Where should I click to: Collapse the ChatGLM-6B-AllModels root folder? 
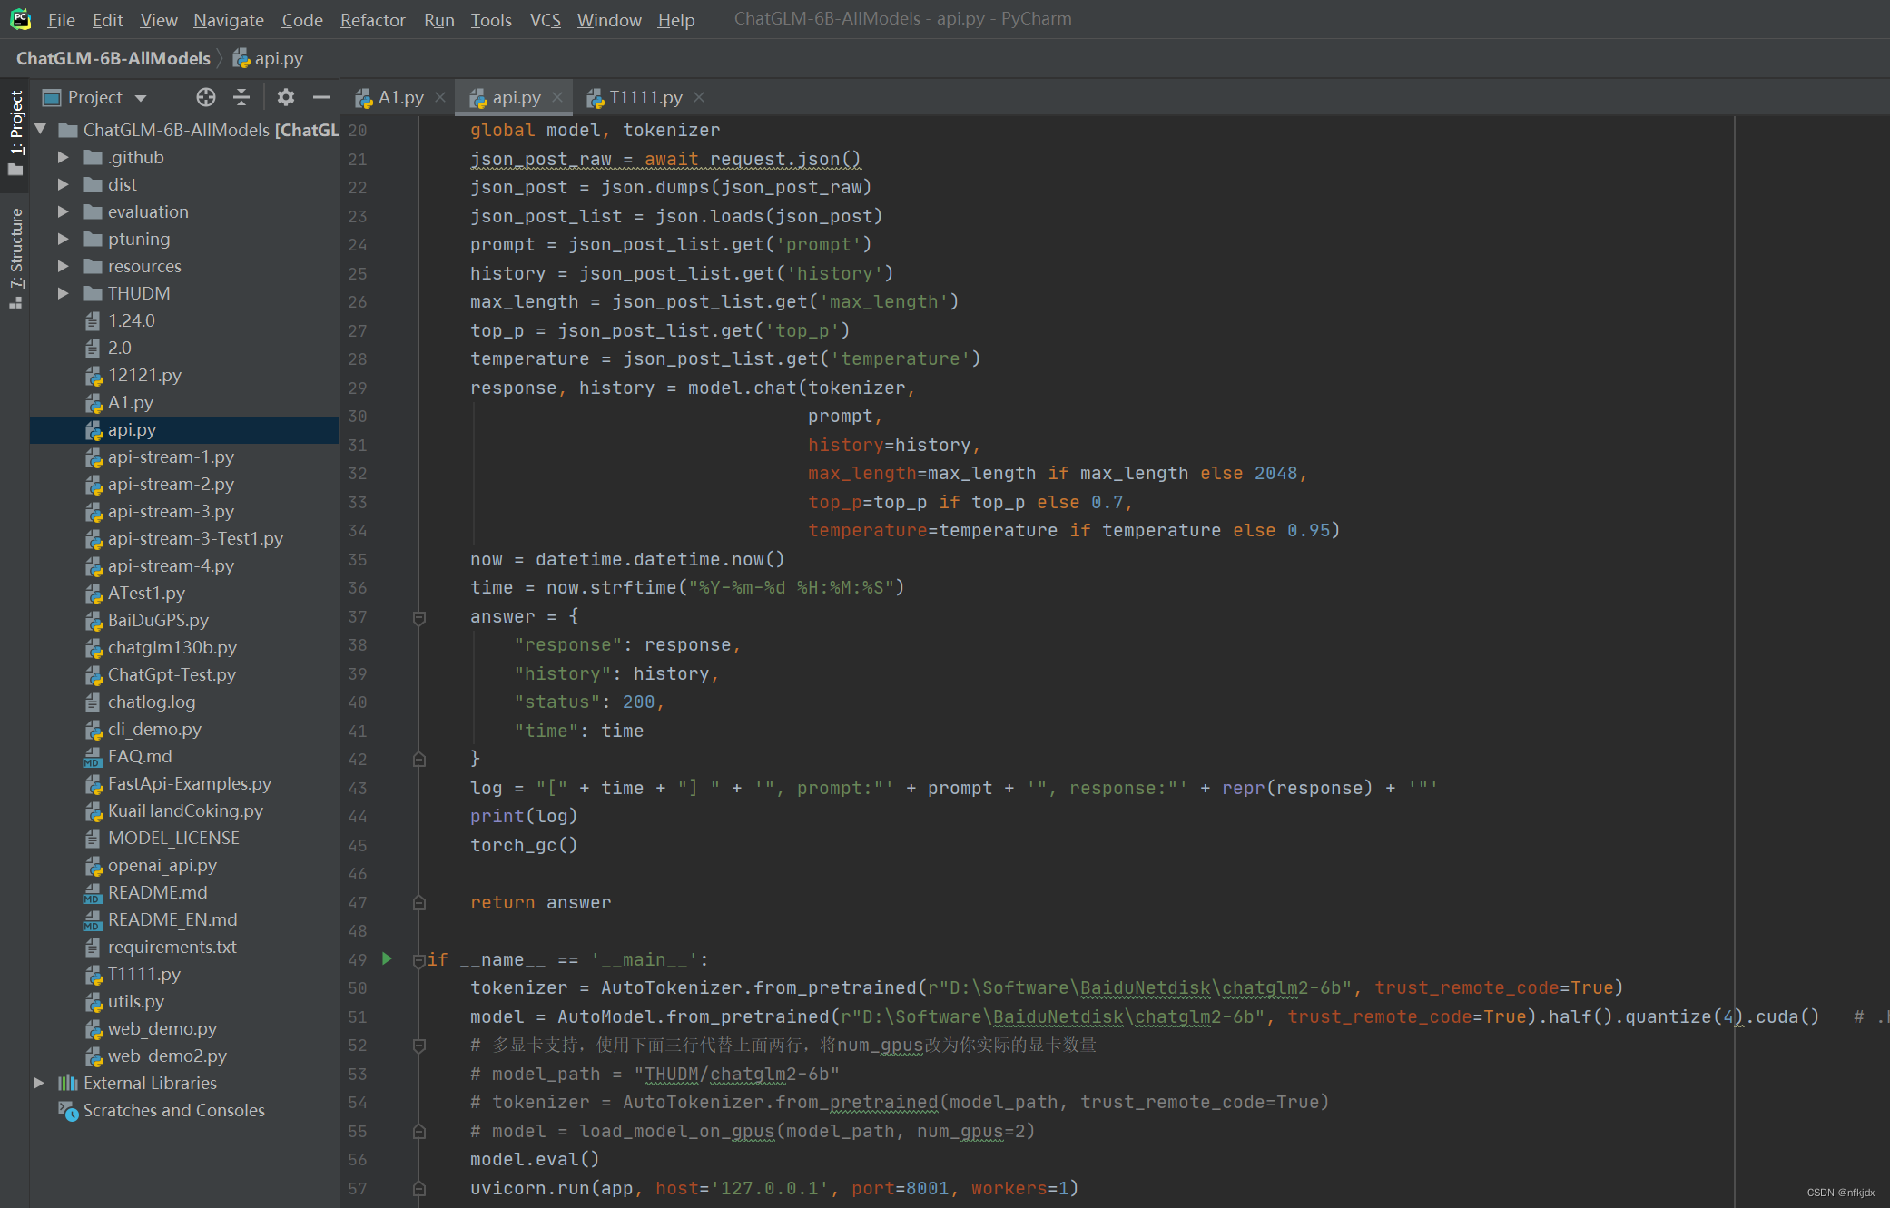(41, 130)
